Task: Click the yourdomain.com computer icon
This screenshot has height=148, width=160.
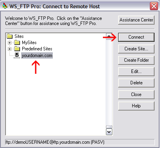Action: [17, 55]
